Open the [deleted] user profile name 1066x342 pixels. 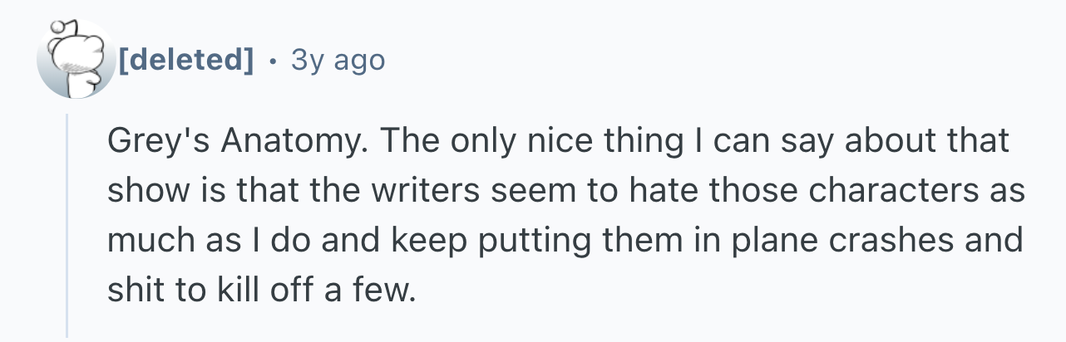185,60
